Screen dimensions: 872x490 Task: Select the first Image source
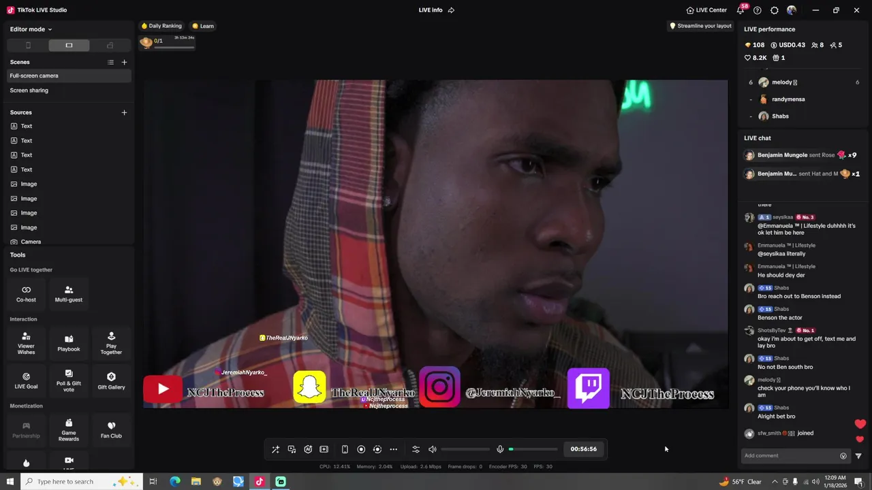[68, 184]
